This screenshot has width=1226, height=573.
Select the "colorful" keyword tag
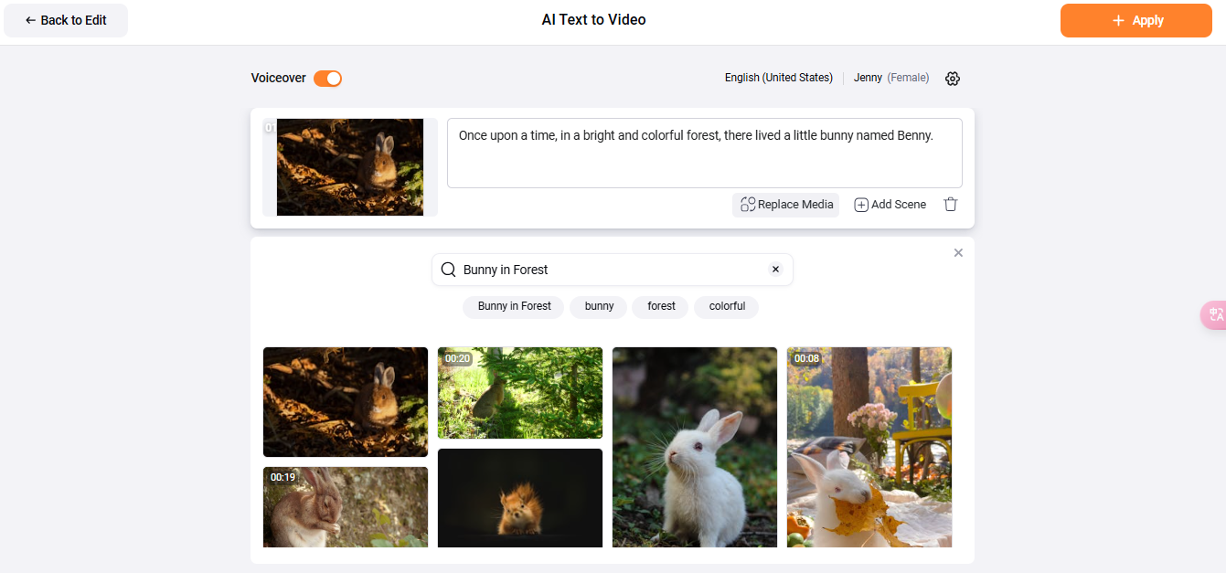coord(727,306)
